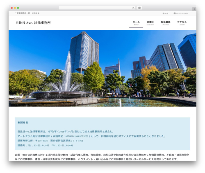This screenshot has width=205, height=173.
Task: Click the fountain park hero image
Action: [x=102, y=68]
